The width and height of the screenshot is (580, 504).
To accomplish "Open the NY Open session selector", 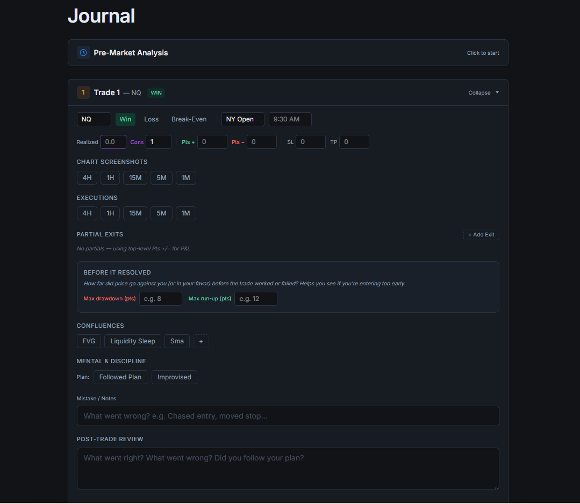I will pyautogui.click(x=242, y=119).
